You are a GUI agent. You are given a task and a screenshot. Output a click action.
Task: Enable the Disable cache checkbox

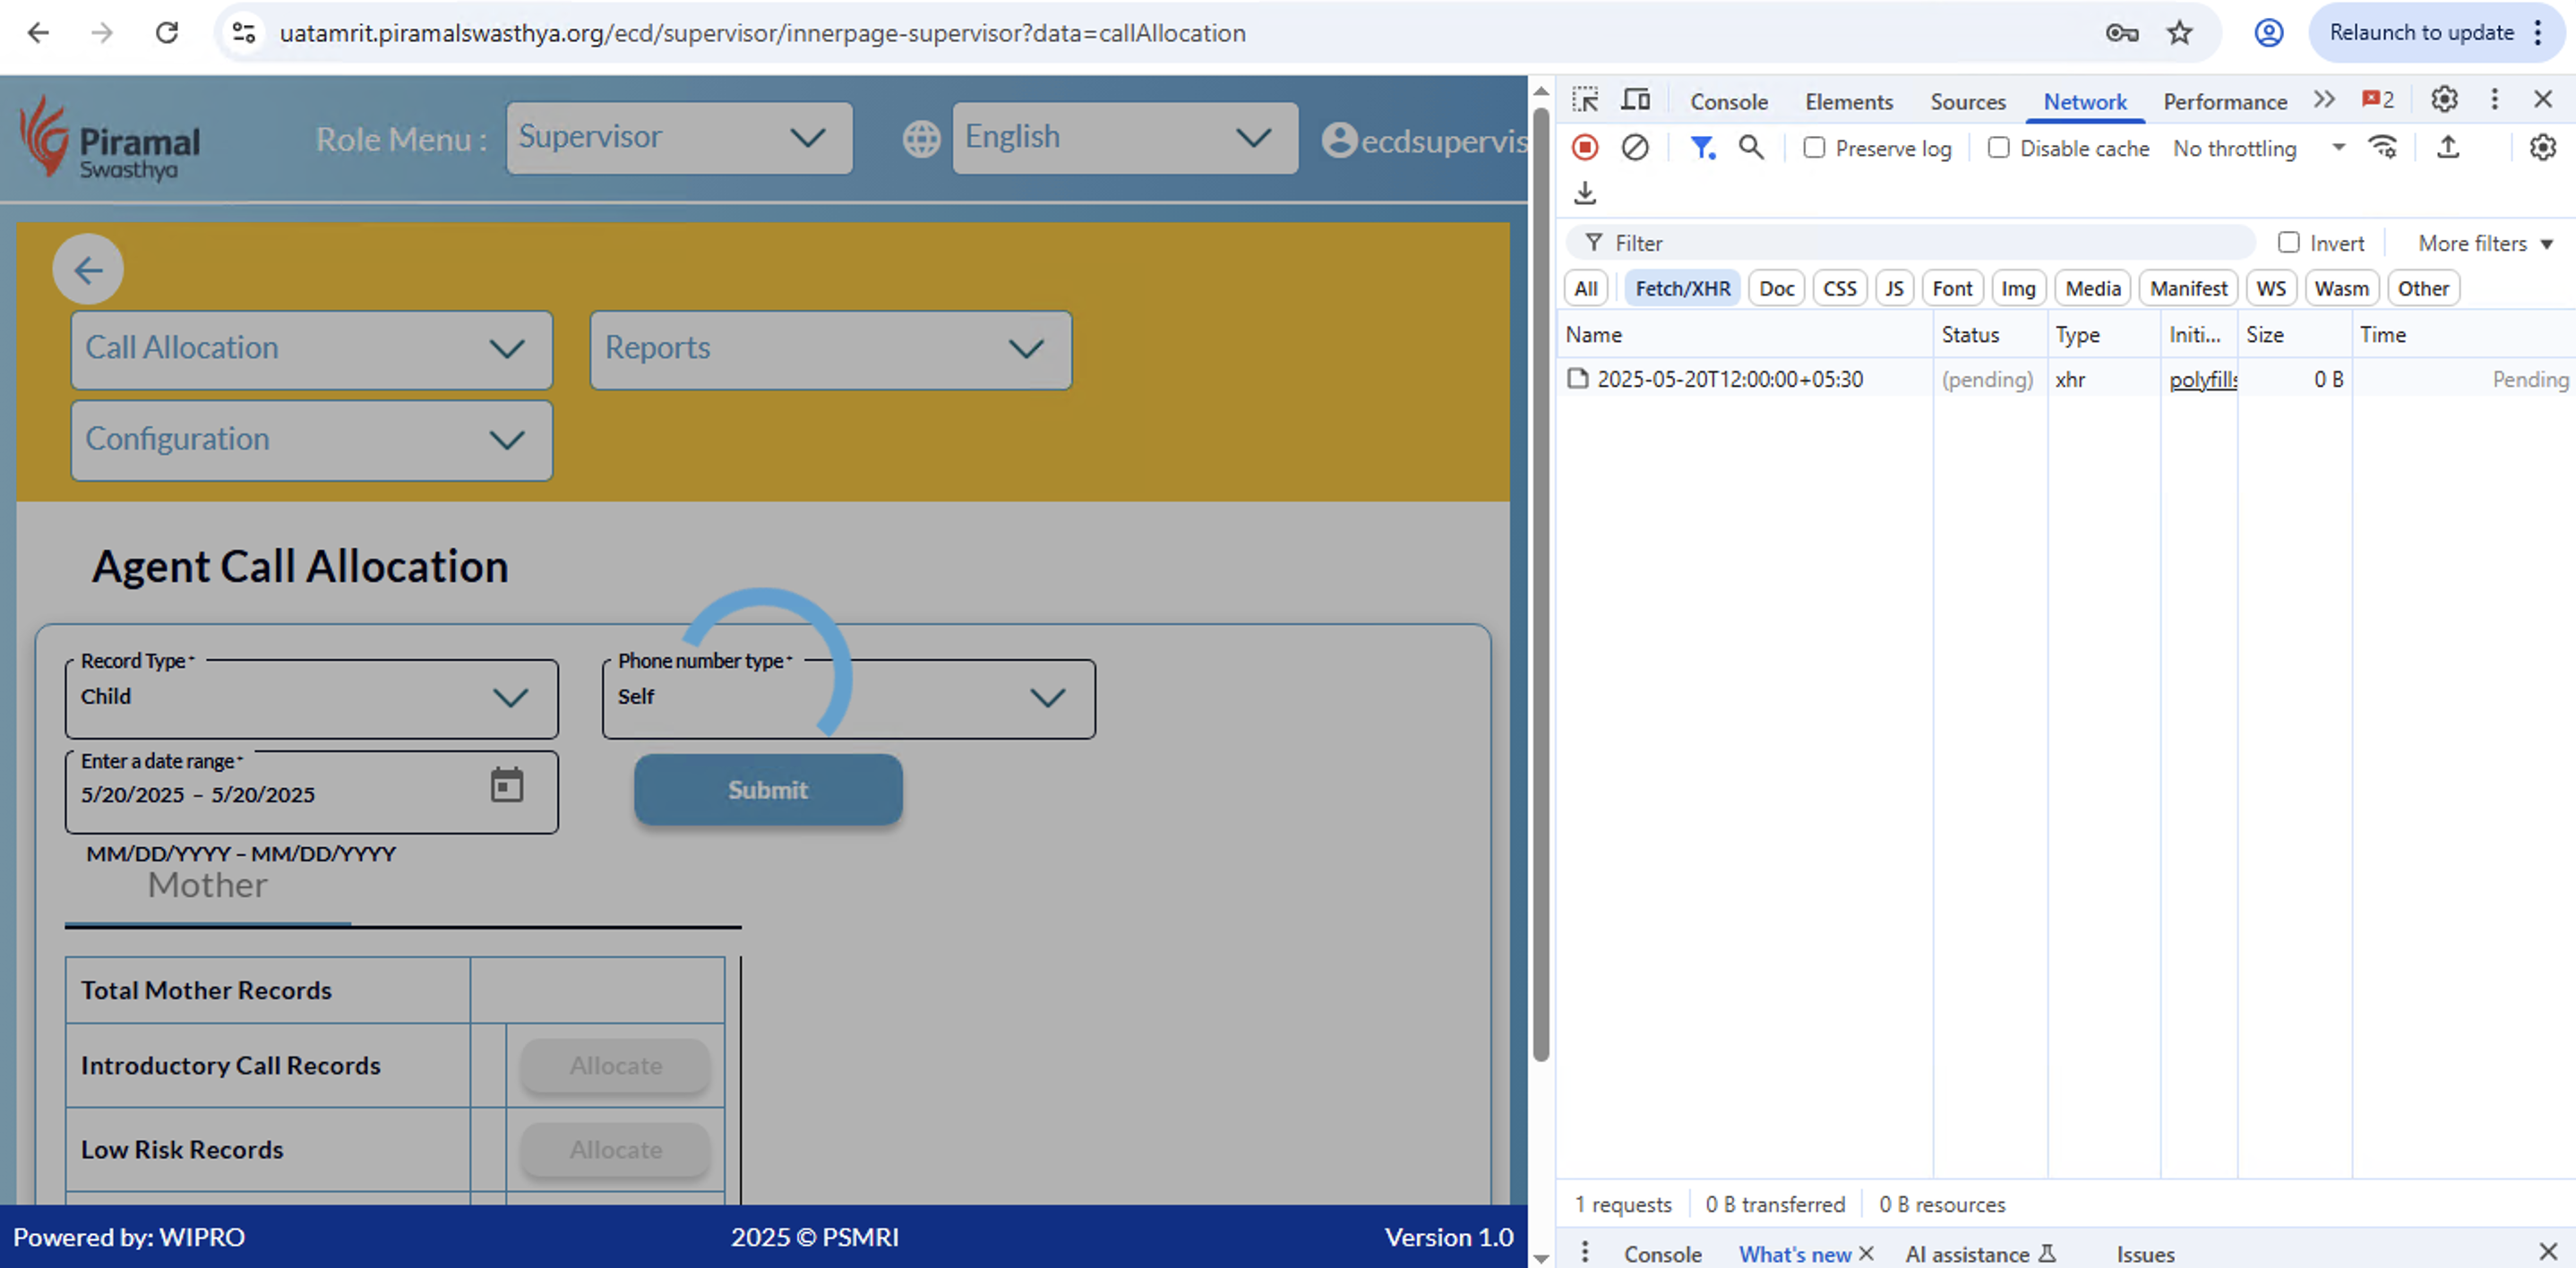(1998, 148)
